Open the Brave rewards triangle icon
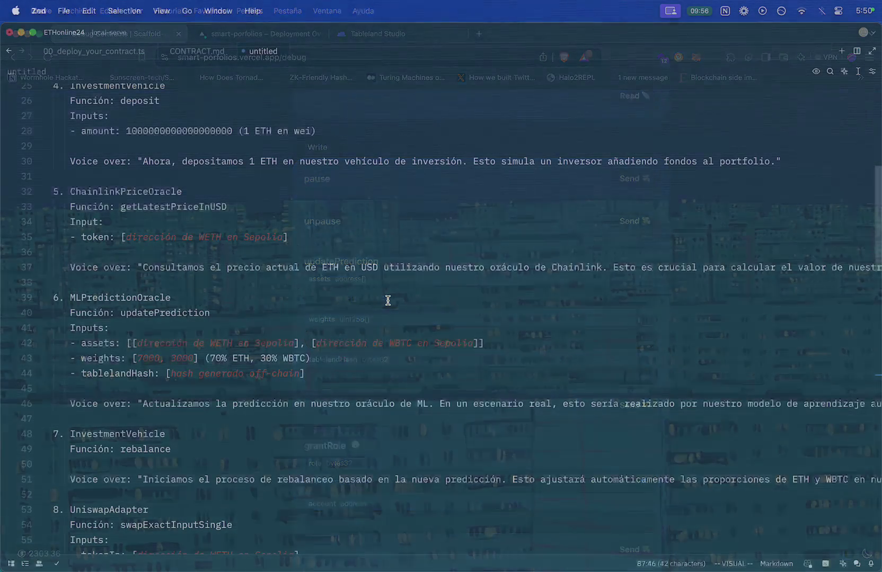The width and height of the screenshot is (882, 572). [584, 57]
